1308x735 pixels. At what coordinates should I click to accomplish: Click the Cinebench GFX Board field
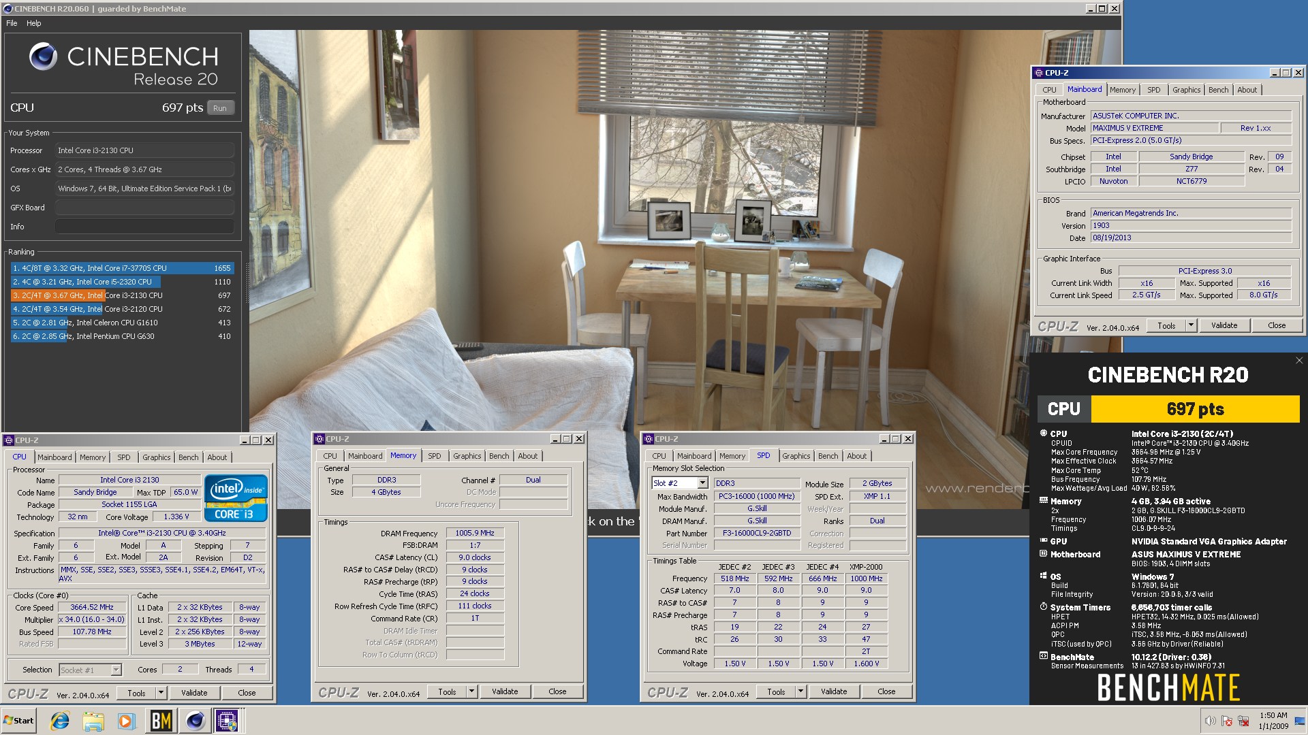pyautogui.click(x=144, y=208)
